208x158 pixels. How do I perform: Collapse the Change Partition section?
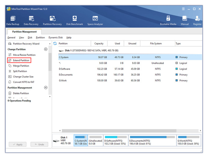46,49
